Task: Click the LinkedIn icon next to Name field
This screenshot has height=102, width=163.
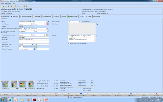Action: 48,22
